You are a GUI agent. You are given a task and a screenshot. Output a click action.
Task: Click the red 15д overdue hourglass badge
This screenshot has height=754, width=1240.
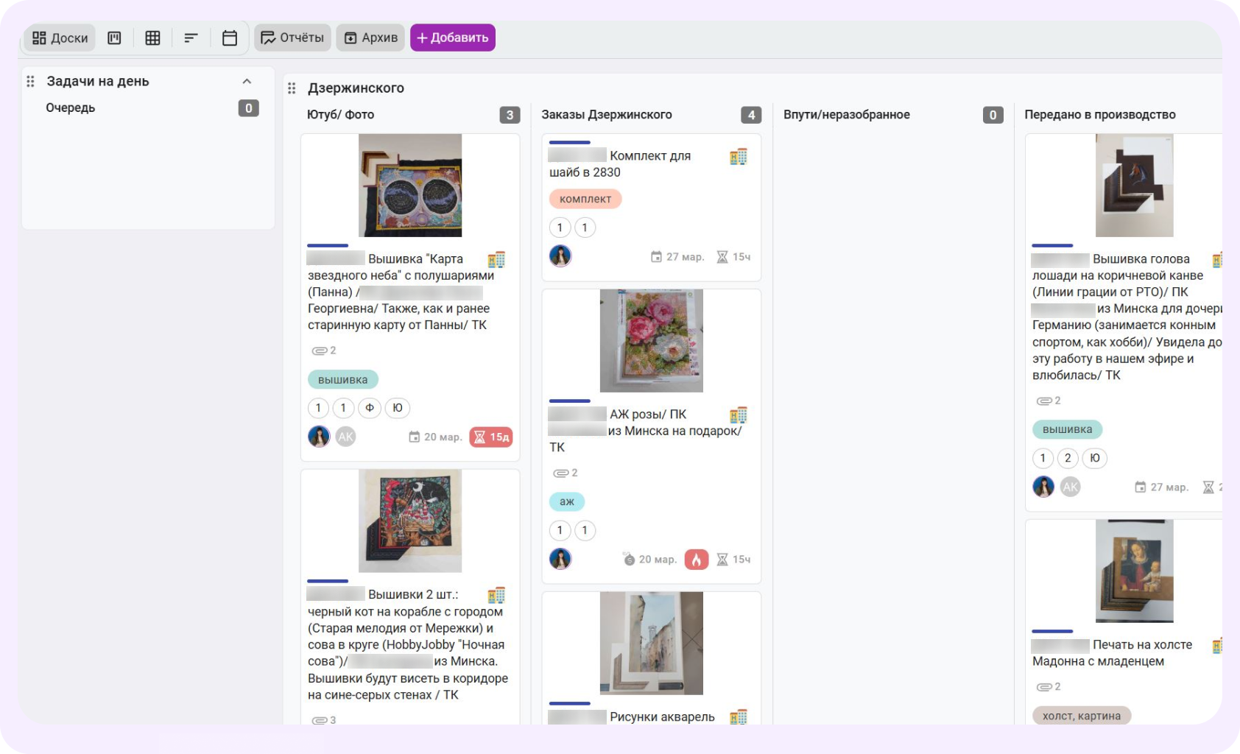[491, 437]
